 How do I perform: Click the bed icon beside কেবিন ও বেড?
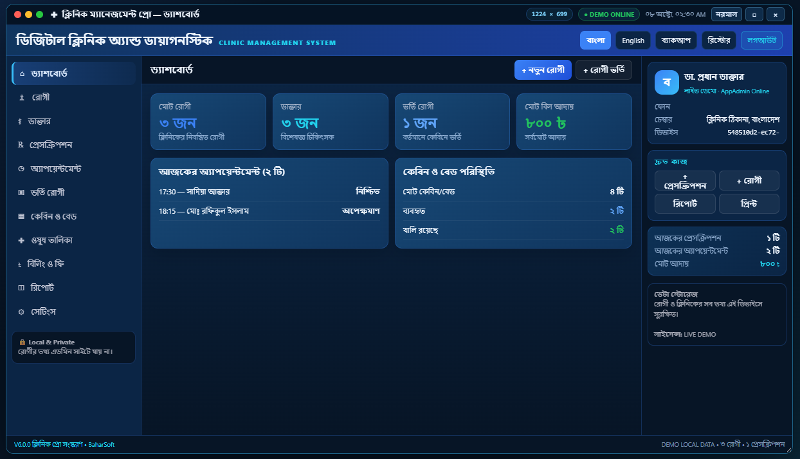click(22, 217)
